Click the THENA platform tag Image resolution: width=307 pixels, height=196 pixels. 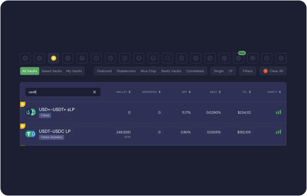(x=45, y=115)
